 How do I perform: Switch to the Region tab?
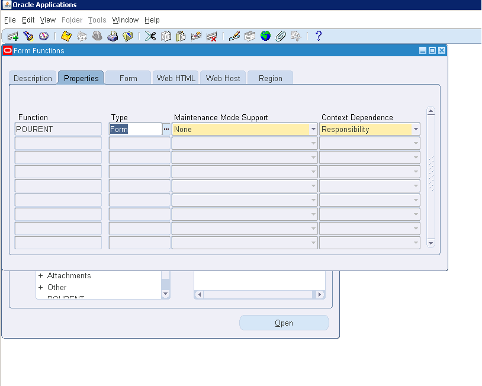270,78
